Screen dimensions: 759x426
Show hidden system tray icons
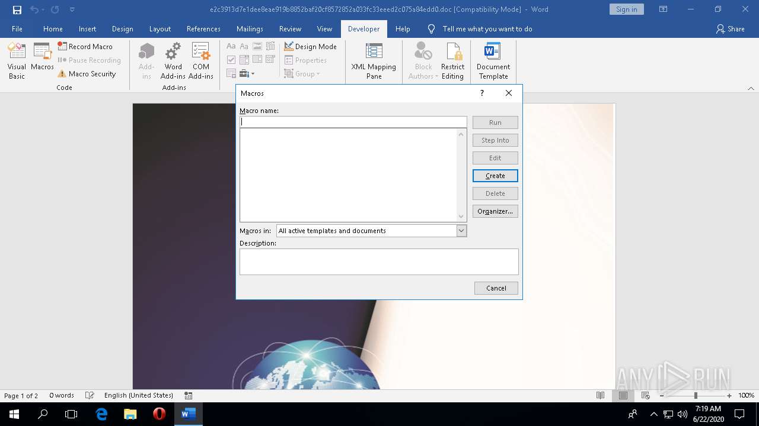[x=654, y=414]
